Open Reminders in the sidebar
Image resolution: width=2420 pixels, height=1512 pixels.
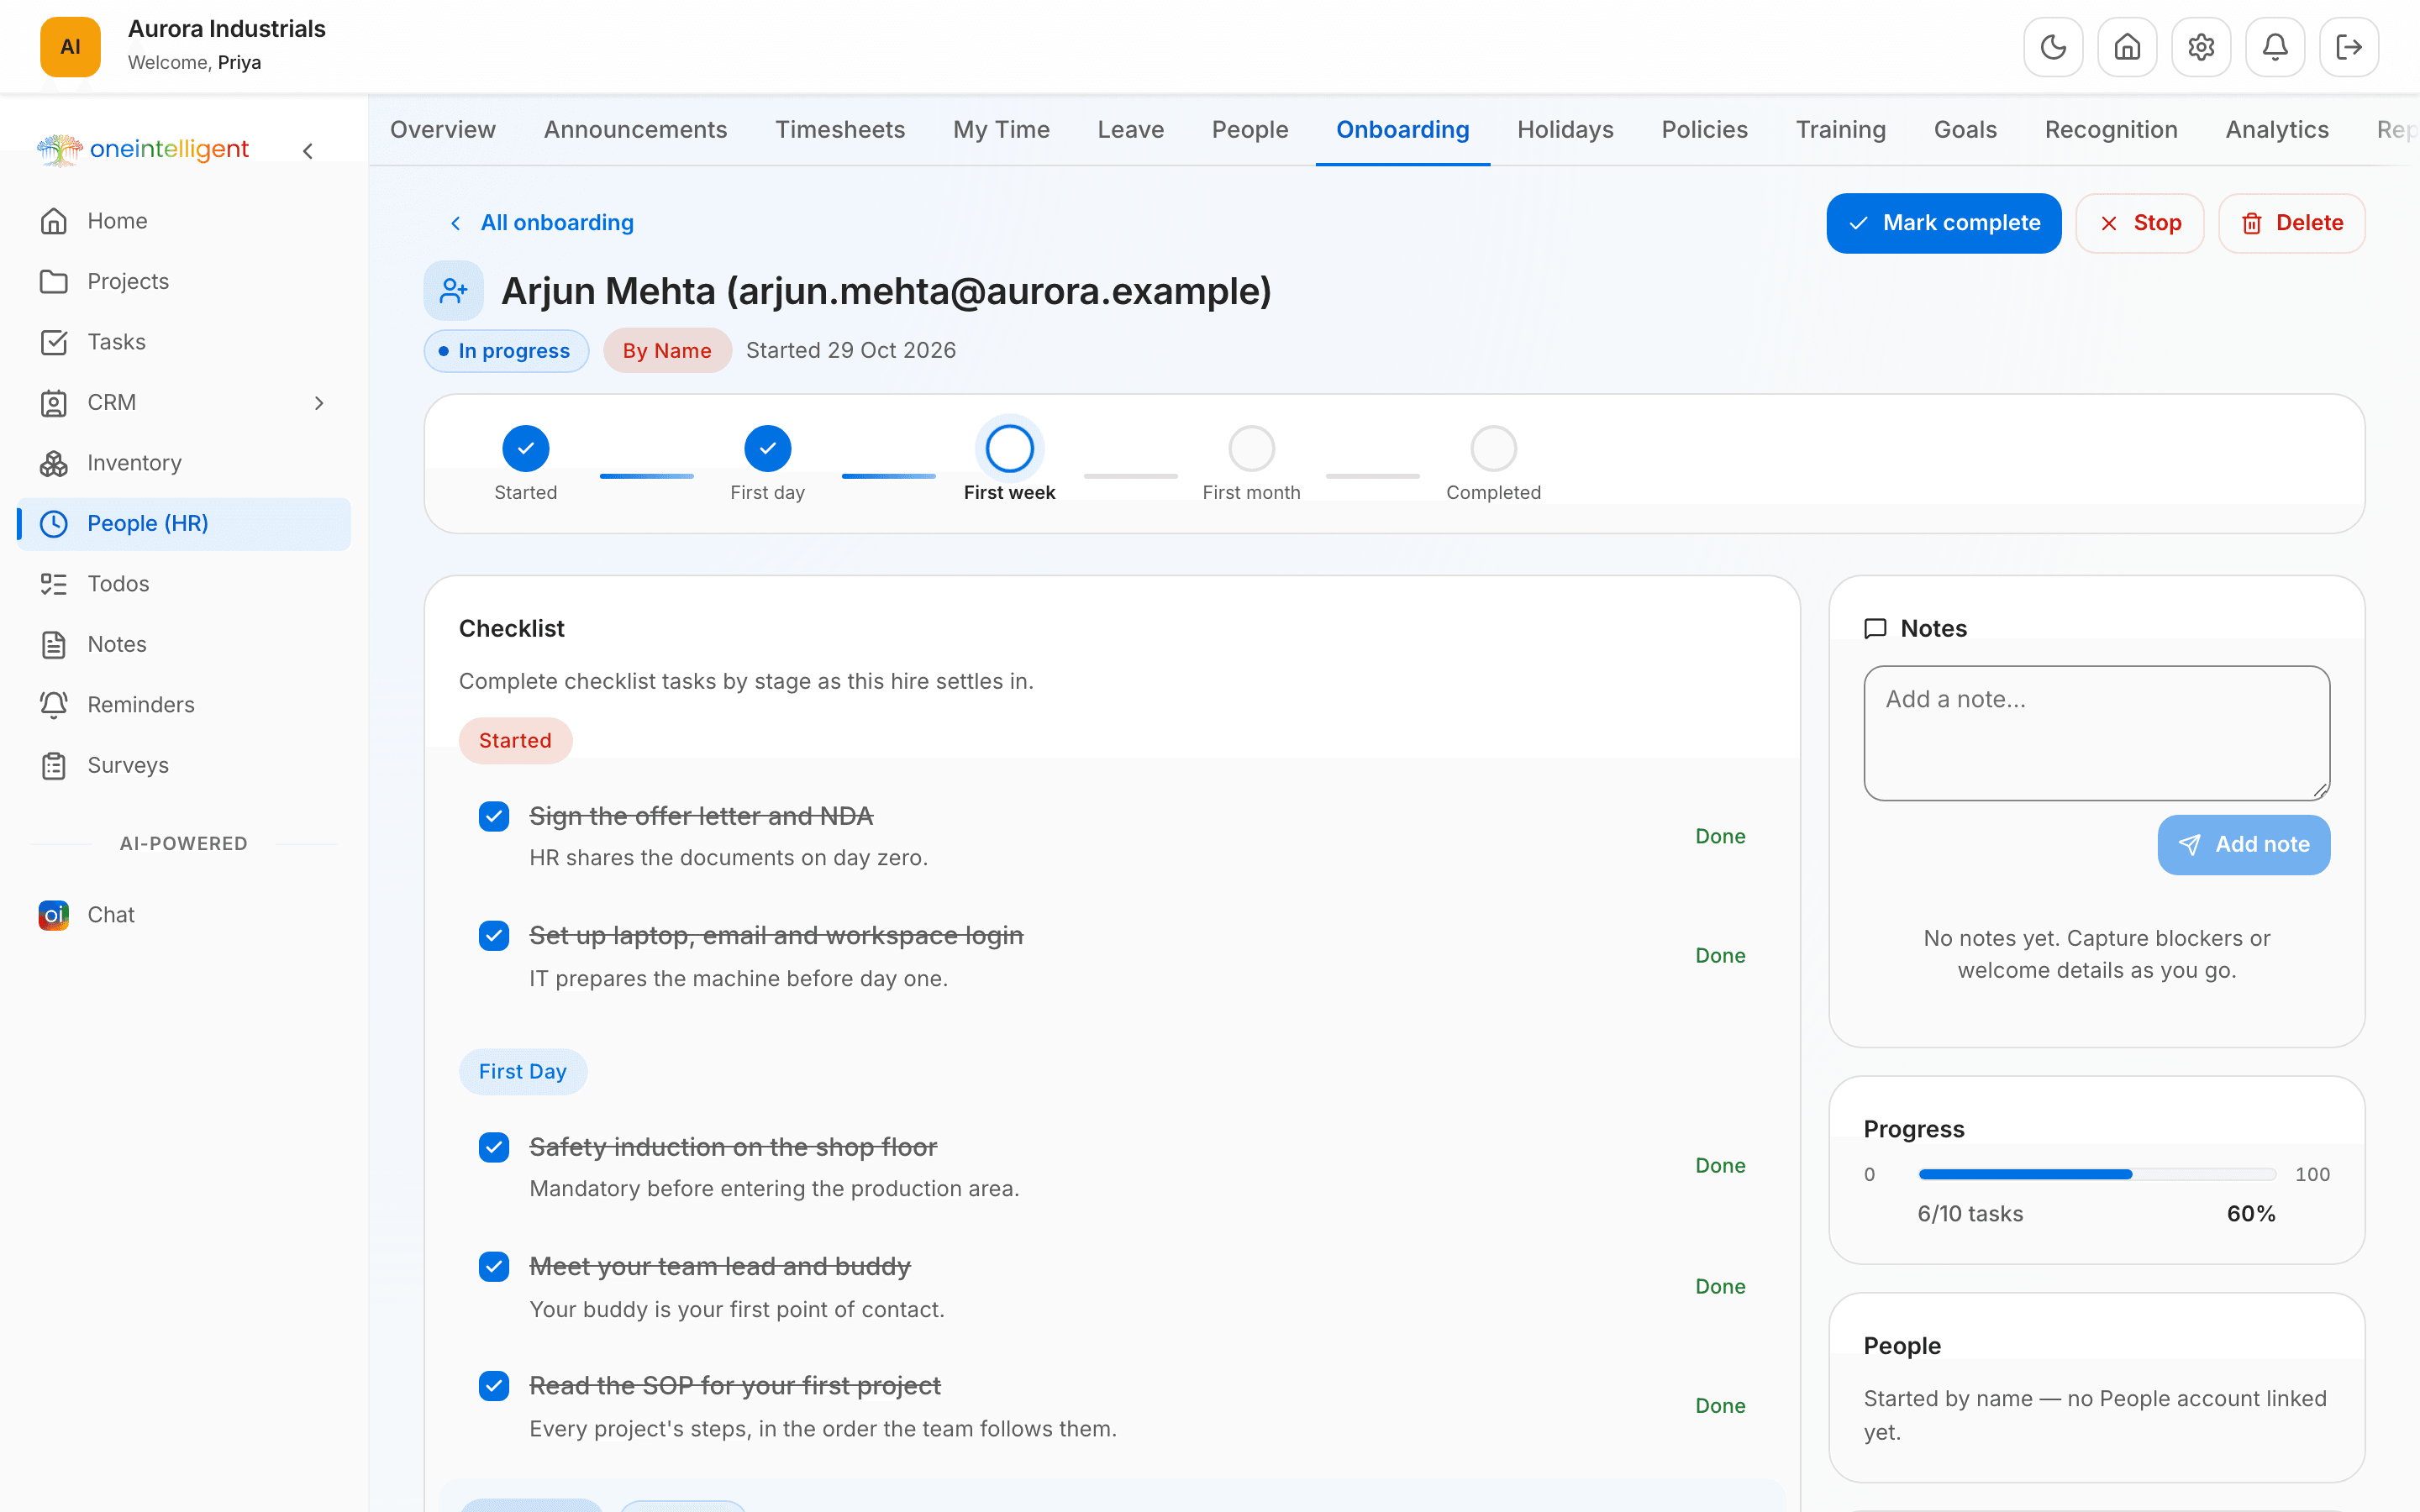tap(184, 705)
